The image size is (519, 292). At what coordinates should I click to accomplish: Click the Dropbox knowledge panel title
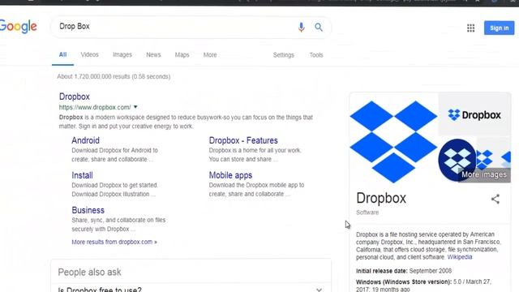(381, 198)
